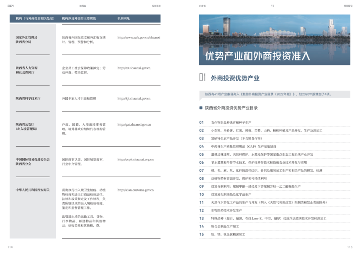Click catalog row 06 on water-saving irrigation
Viewport: 360px width, 253px height.
point(275,163)
